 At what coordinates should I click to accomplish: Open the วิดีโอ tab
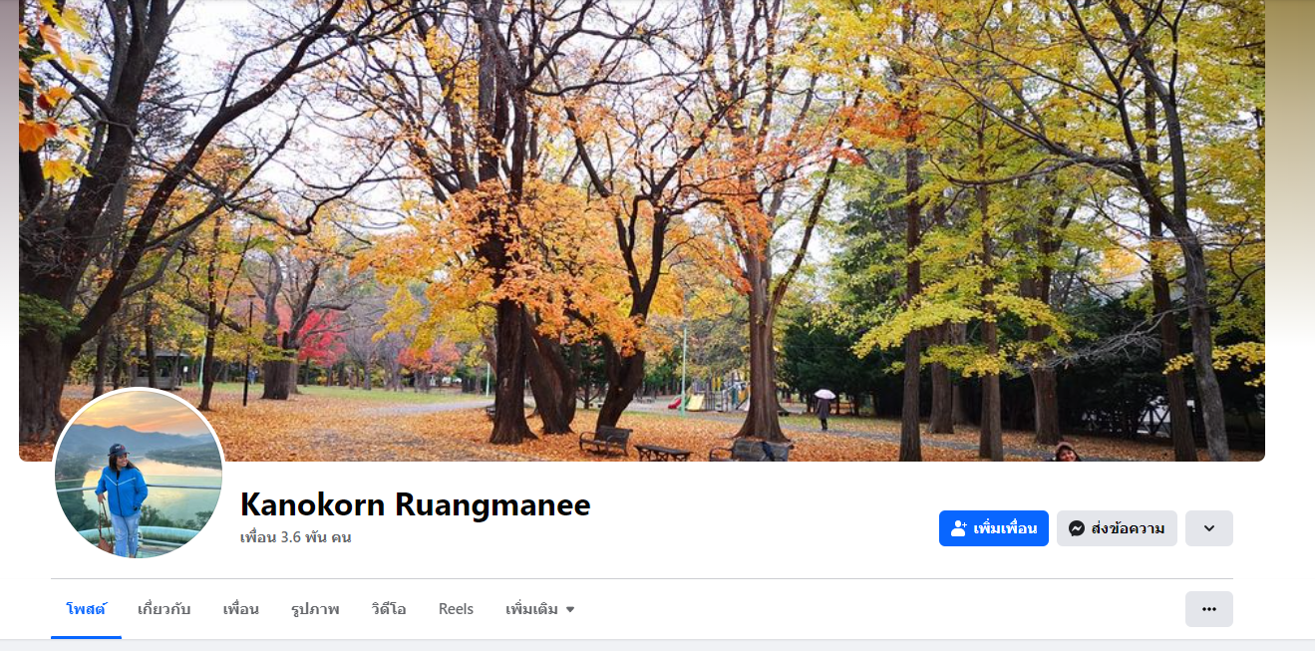pyautogui.click(x=389, y=609)
